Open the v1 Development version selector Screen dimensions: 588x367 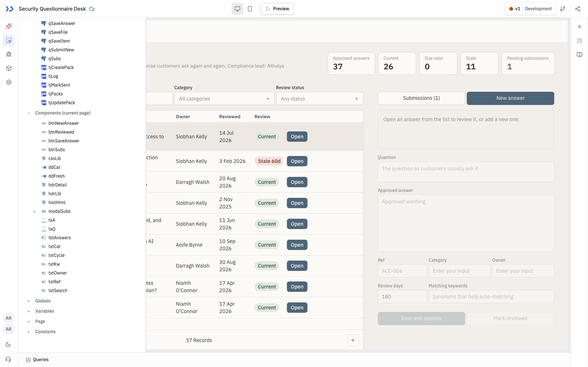[x=530, y=9]
